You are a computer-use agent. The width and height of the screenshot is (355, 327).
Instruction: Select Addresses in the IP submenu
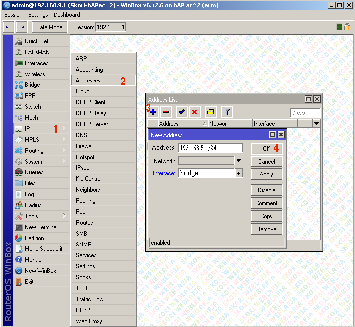pyautogui.click(x=88, y=81)
